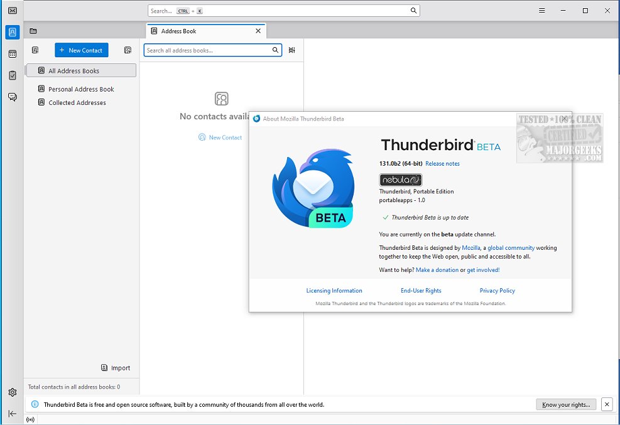This screenshot has height=425, width=620.
Task: Open Settings via the gear icon
Action: click(x=13, y=392)
